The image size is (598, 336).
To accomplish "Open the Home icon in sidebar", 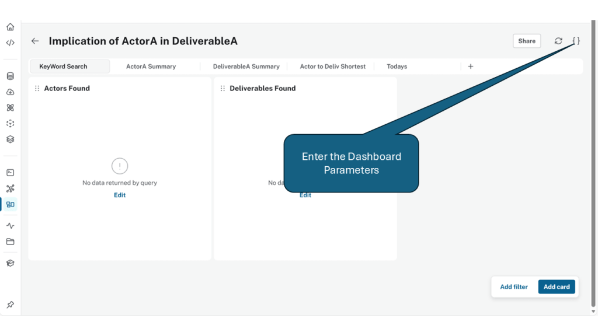I will [10, 27].
